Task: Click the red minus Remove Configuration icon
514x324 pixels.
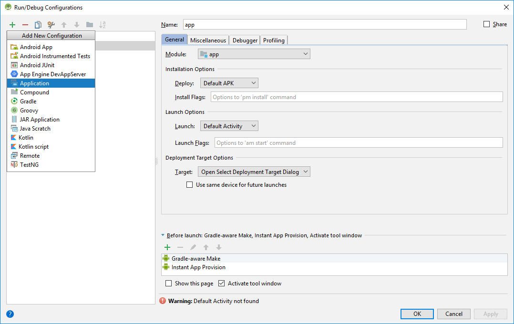Action: click(25, 25)
